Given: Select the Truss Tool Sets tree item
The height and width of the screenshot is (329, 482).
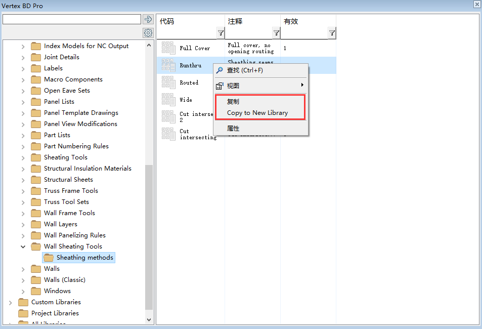Looking at the screenshot, I should coord(66,202).
